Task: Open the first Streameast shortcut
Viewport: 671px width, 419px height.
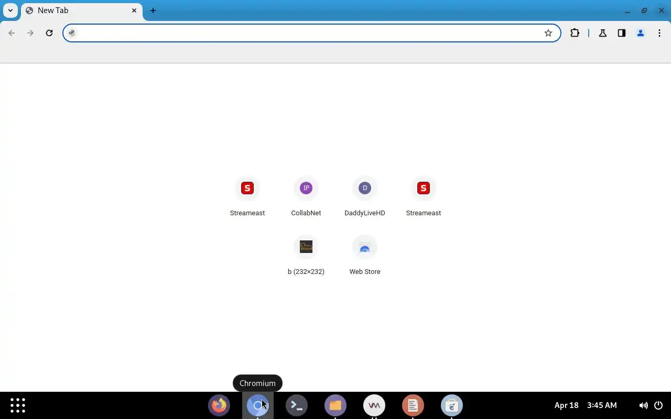Action: click(247, 197)
